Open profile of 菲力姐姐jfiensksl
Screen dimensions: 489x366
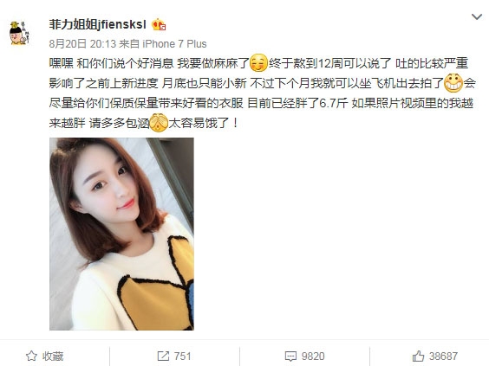(x=97, y=24)
